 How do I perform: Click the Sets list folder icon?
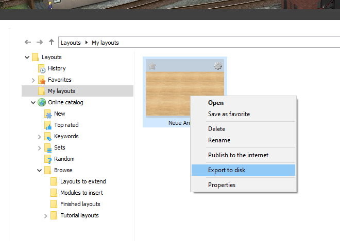point(48,148)
